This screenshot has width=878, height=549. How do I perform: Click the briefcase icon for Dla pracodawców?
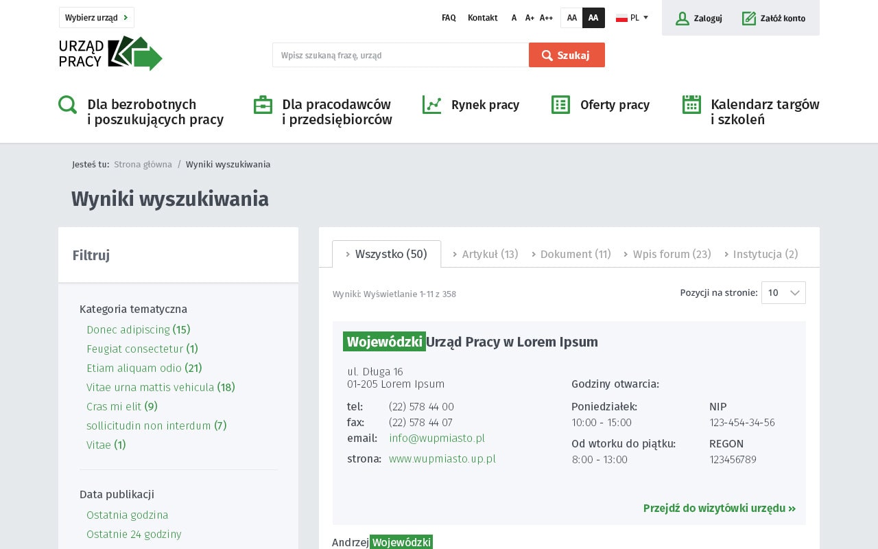click(263, 105)
